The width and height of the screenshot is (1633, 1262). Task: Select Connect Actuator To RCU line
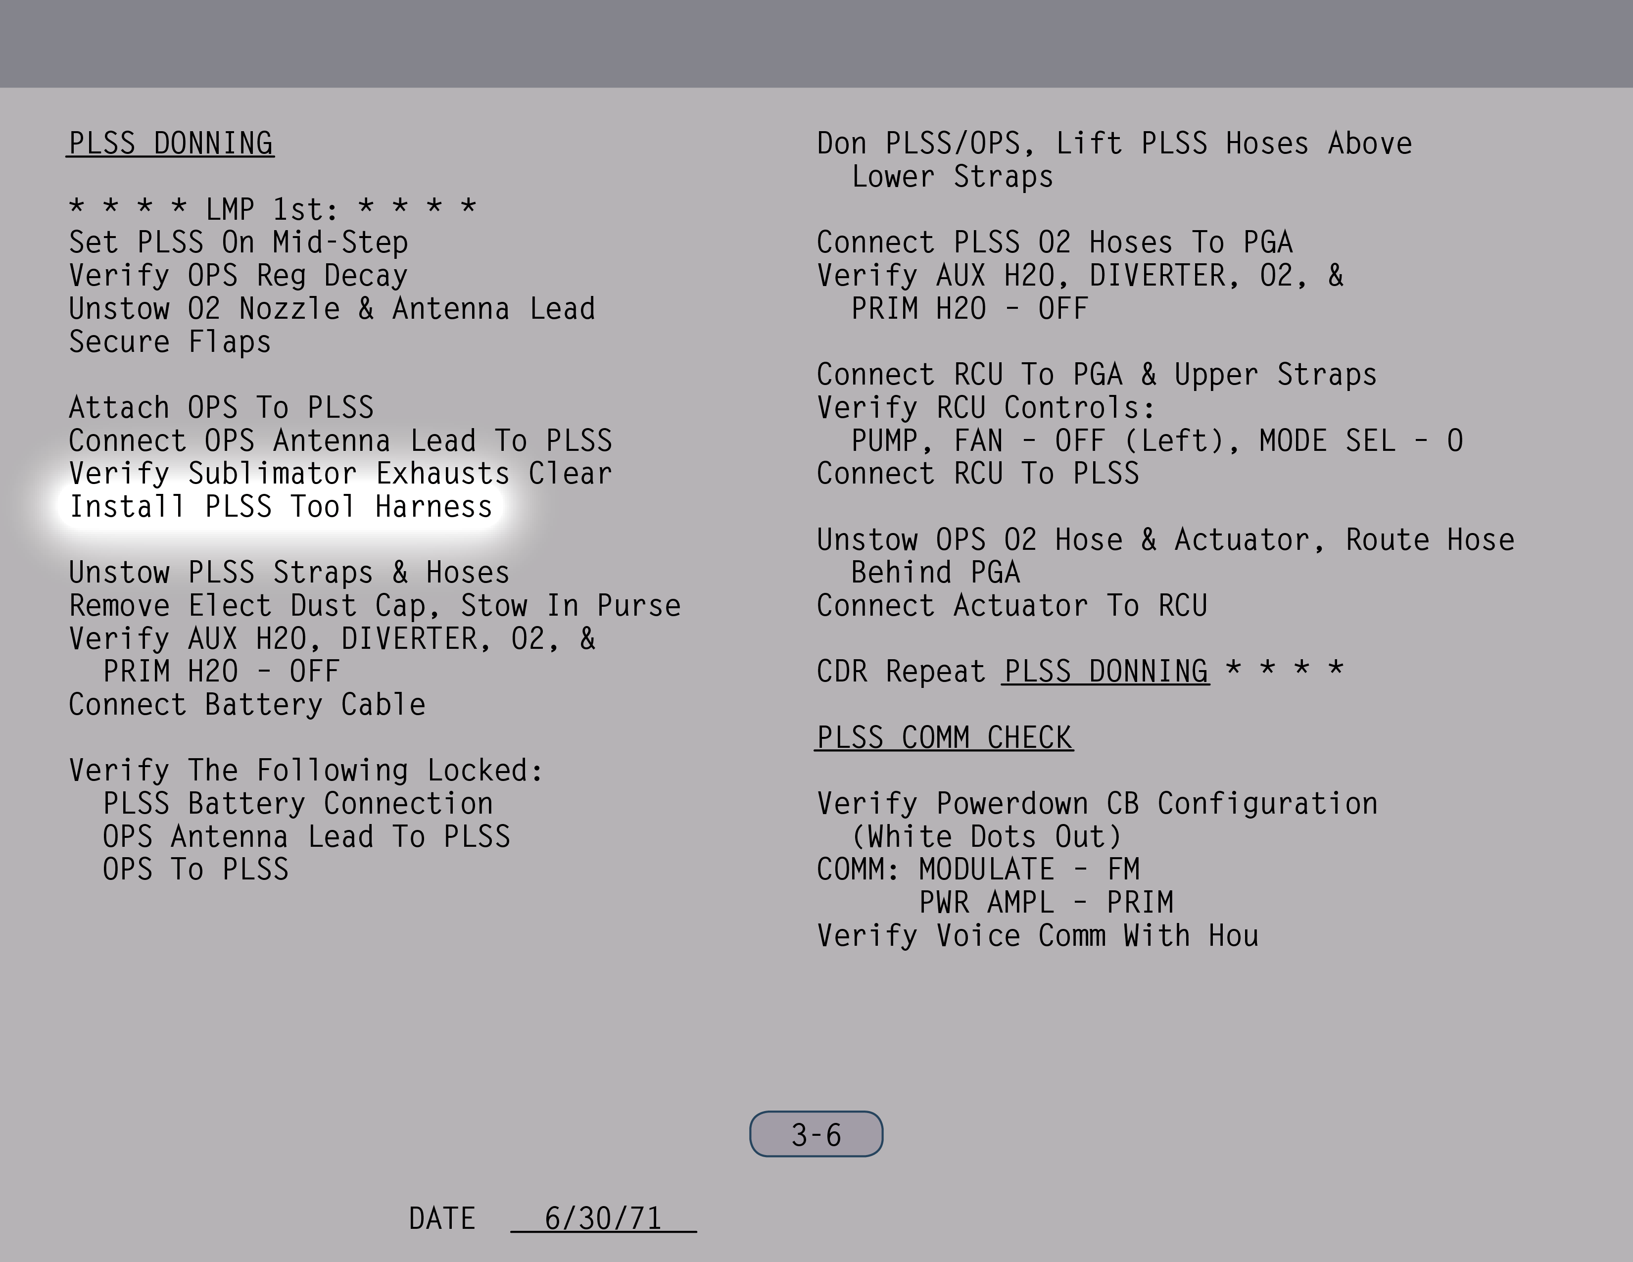coord(1011,606)
